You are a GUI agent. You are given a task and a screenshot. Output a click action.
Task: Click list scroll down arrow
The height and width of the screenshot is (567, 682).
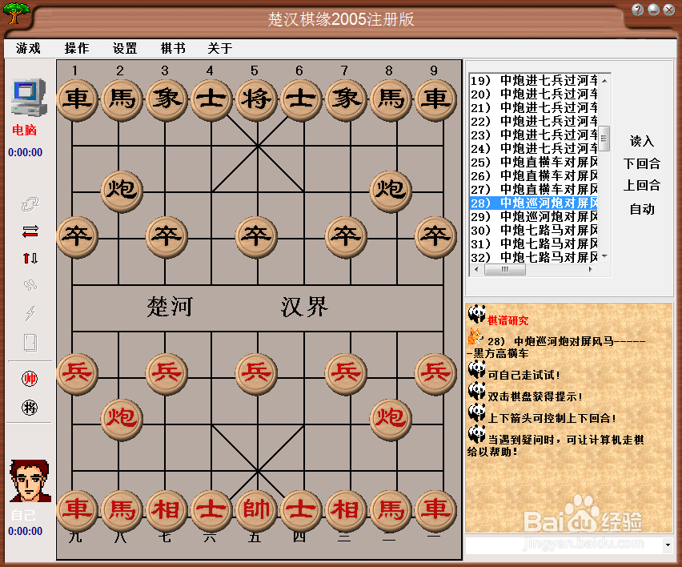(x=604, y=257)
